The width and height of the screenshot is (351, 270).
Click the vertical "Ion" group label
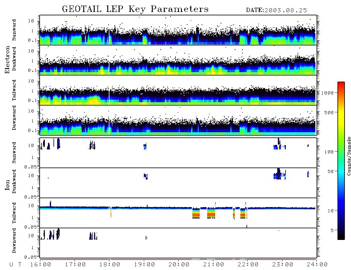tap(7, 185)
